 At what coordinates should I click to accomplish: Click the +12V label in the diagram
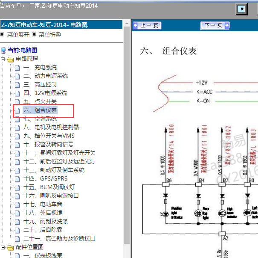click(x=202, y=83)
